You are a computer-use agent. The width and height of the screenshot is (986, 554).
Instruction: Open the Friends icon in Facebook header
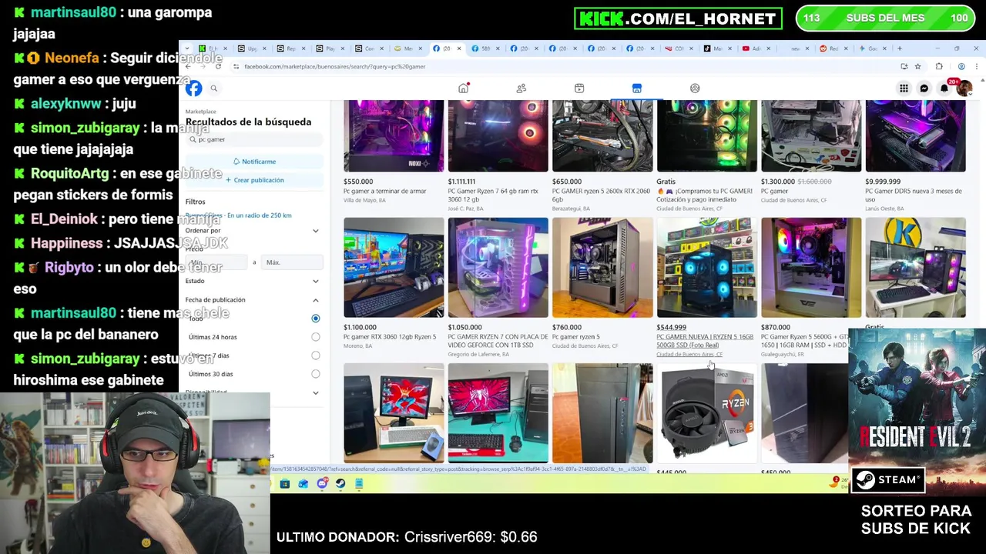(x=522, y=88)
